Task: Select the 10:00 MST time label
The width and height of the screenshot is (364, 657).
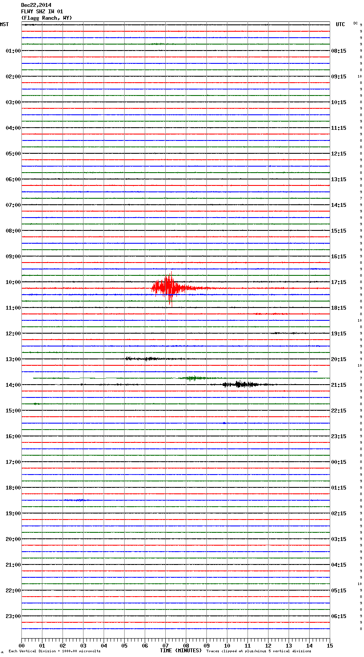Action: pos(13,282)
